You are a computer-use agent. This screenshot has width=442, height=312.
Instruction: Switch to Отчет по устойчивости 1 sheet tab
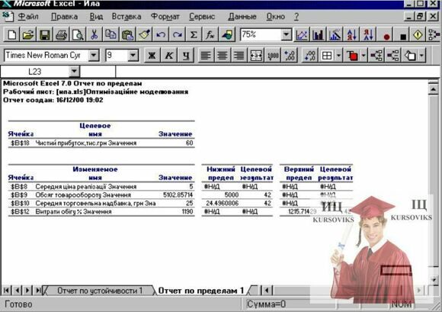100,291
